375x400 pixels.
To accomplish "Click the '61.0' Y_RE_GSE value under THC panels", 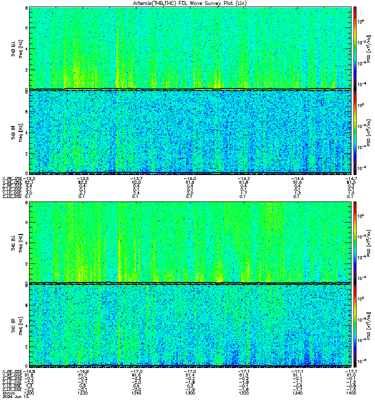I will 351,375.
